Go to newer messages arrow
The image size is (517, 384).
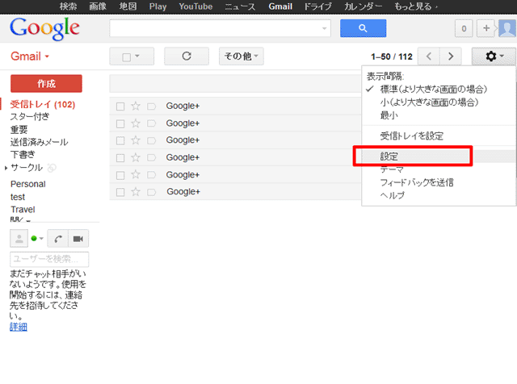tap(430, 56)
